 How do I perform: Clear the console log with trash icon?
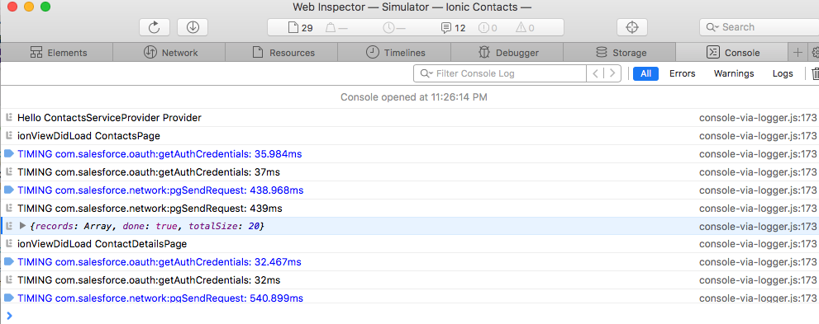816,73
